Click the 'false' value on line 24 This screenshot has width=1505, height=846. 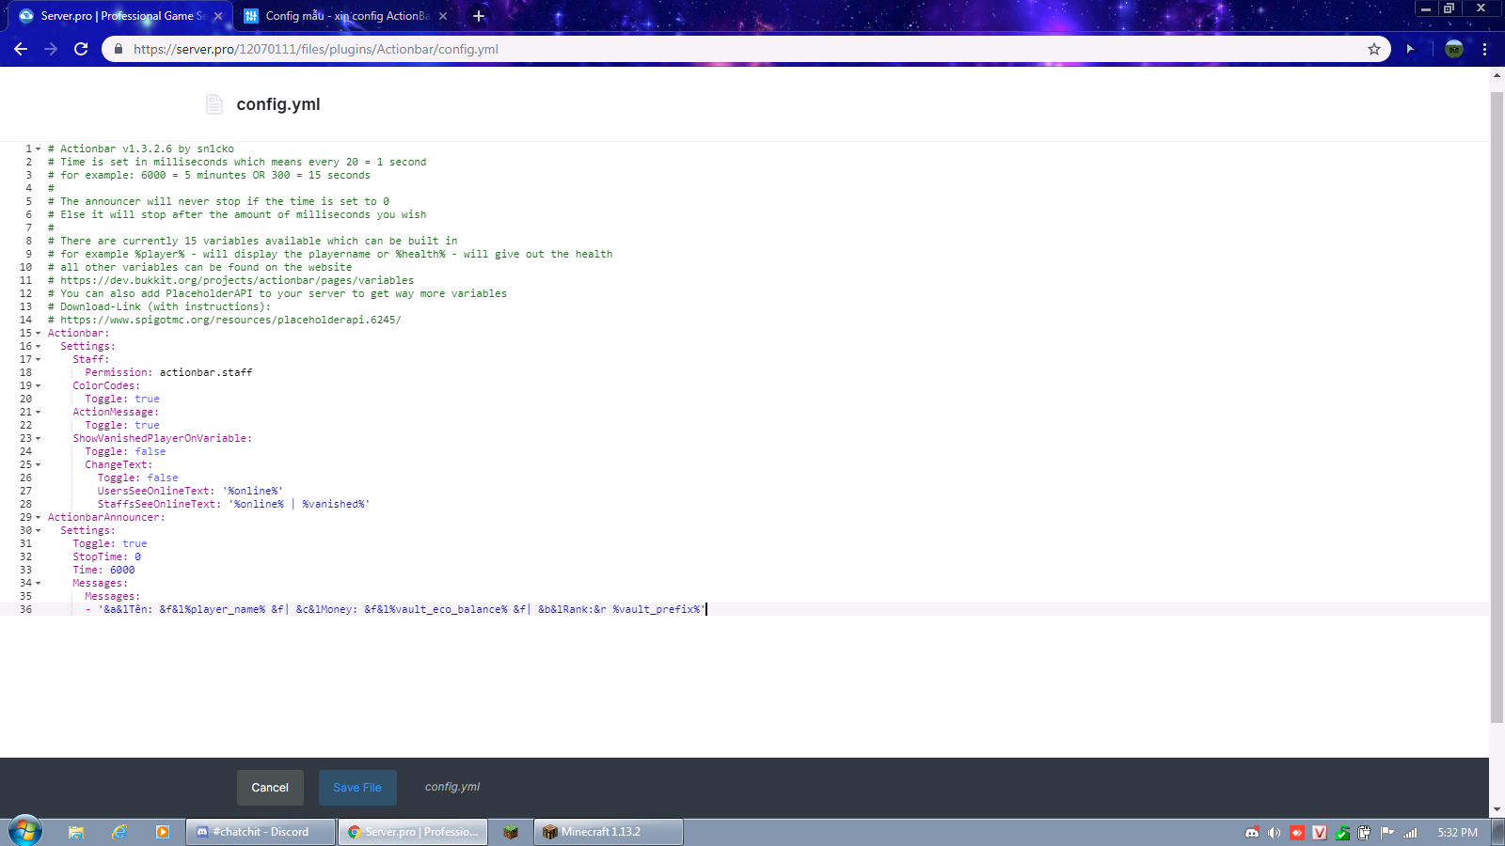point(150,452)
